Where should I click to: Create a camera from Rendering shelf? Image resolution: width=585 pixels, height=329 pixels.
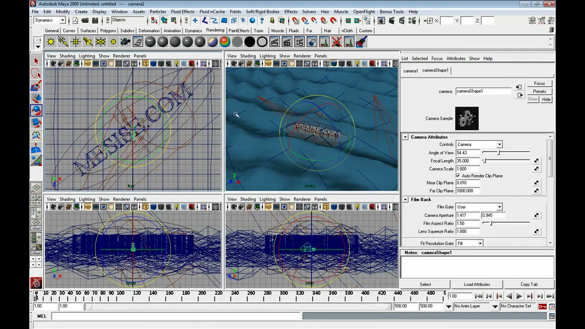point(125,42)
